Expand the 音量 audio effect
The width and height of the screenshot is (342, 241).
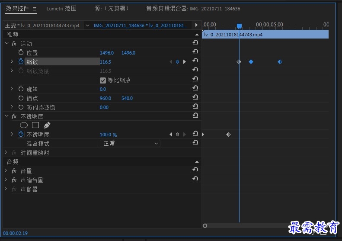click(x=6, y=171)
